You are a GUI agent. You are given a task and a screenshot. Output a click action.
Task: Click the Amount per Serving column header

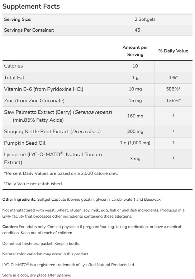tap(135, 51)
